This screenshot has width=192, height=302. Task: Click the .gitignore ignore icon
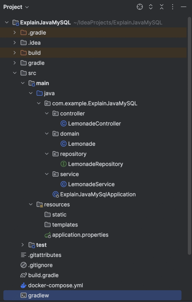coord(24,265)
